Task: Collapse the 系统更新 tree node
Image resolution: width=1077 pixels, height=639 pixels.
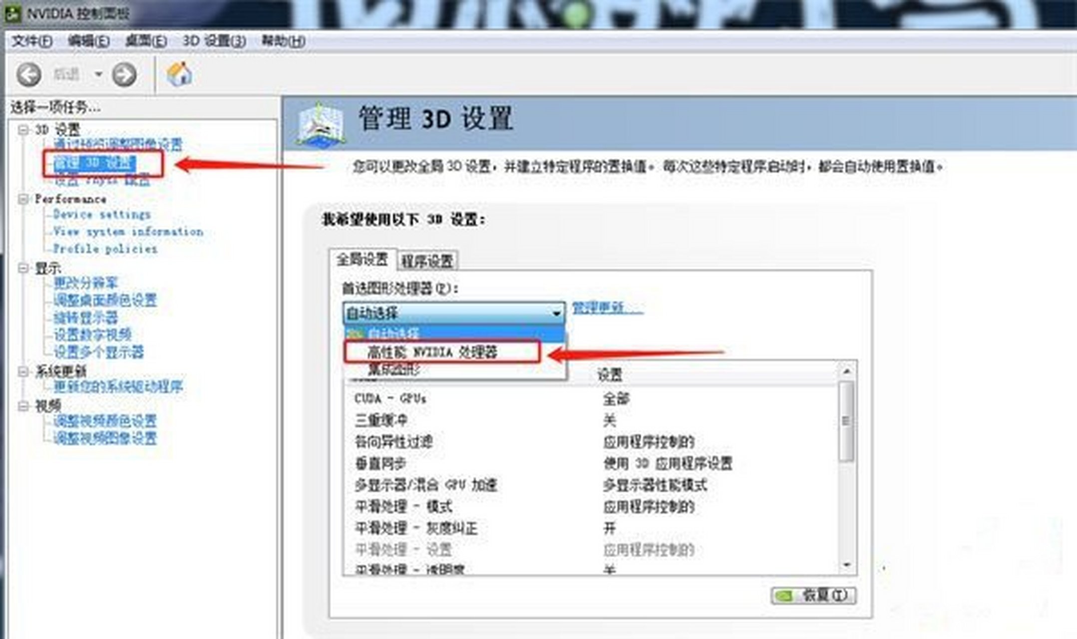Action: [x=23, y=371]
